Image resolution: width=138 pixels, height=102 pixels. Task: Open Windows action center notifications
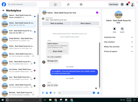[134, 100]
